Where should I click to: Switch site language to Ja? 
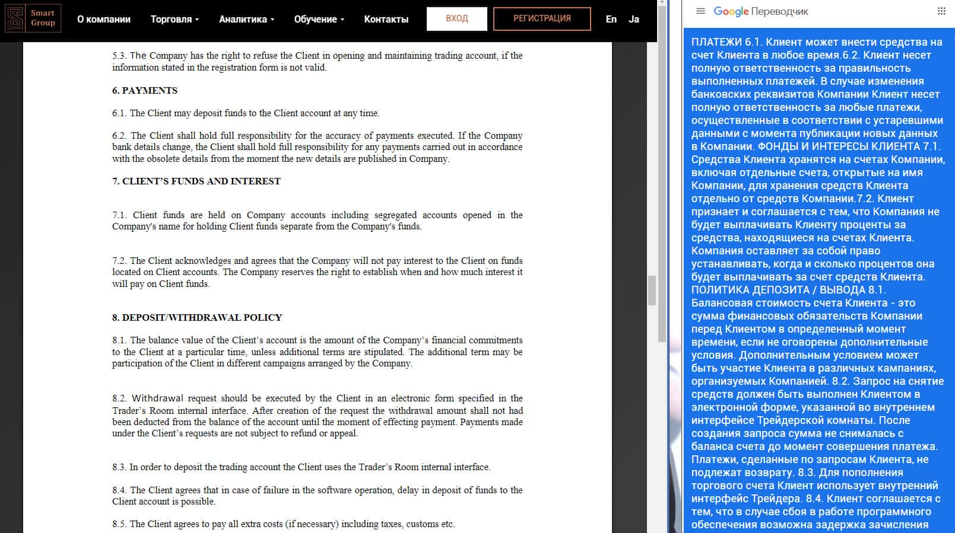(634, 19)
